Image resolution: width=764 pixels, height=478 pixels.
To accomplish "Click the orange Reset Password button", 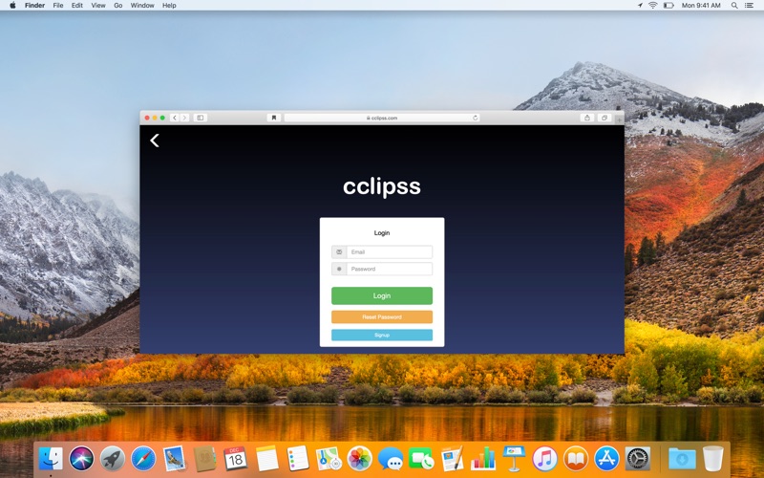I will 381,317.
